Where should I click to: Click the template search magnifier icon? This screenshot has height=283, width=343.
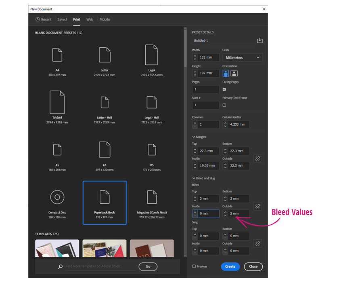point(60,266)
